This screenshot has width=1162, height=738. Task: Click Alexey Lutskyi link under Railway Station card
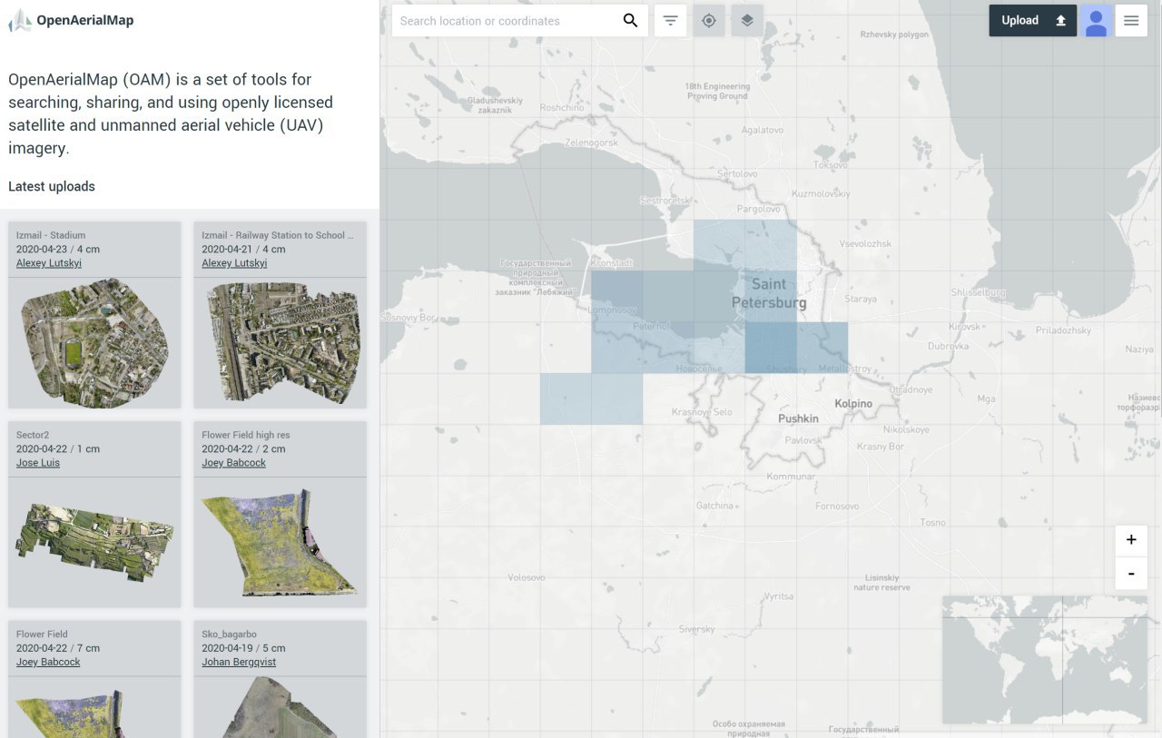tap(234, 263)
